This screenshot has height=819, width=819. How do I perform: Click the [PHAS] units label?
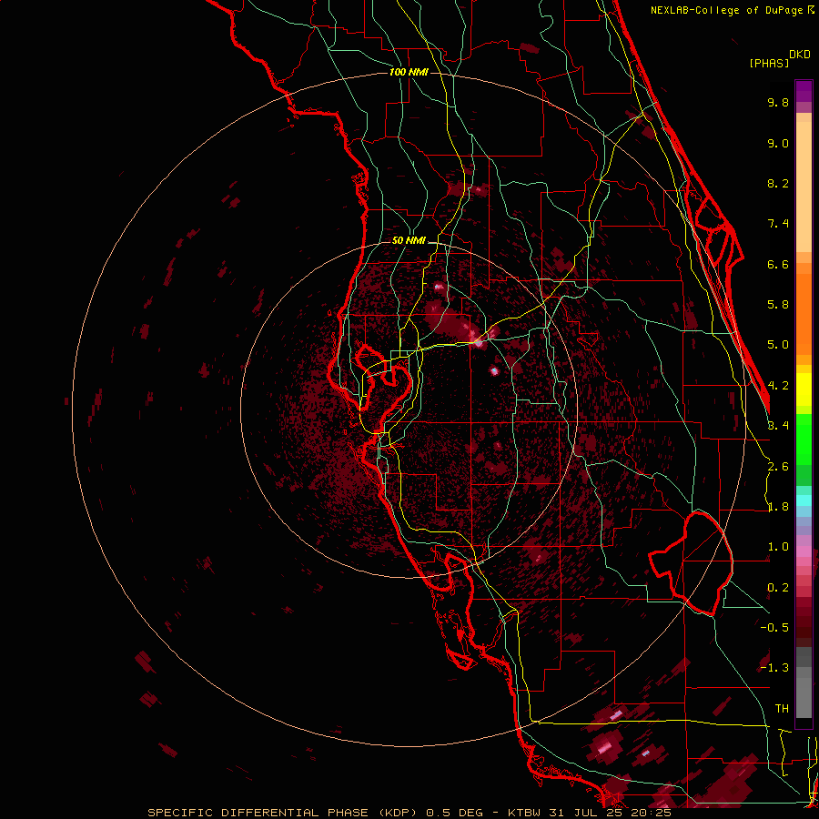[x=769, y=63]
